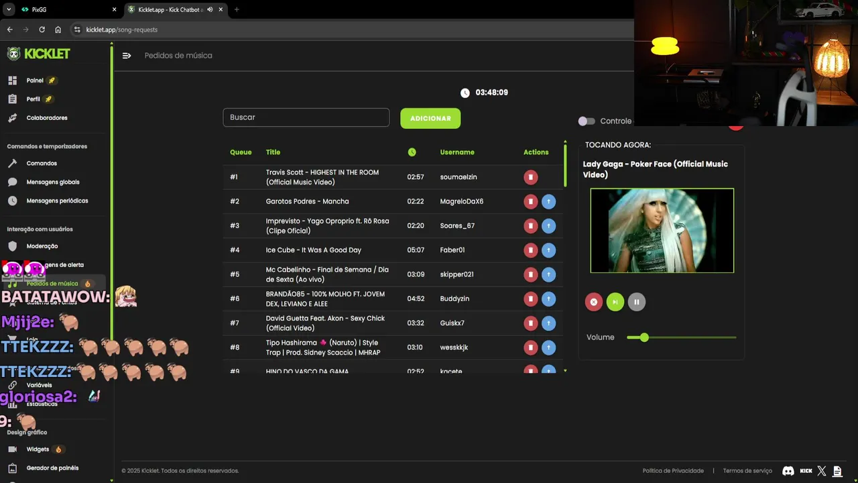Image resolution: width=858 pixels, height=483 pixels.
Task: Delete the Imprevisto song by Soares_67
Action: [x=530, y=226]
